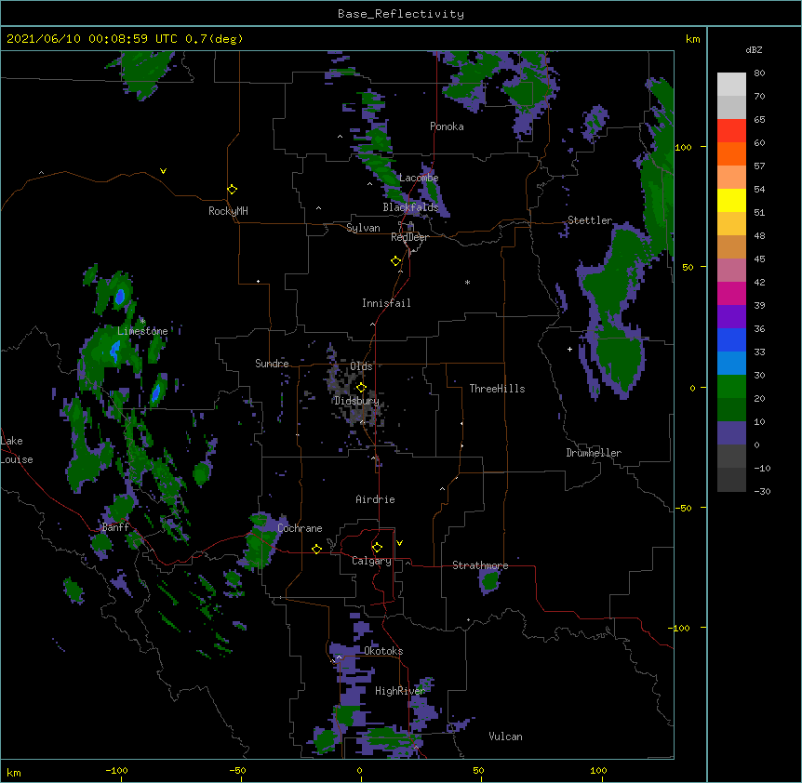802x783 pixels.
Task: Click the yellow diamond marker near RockyMH
Action: 233,190
